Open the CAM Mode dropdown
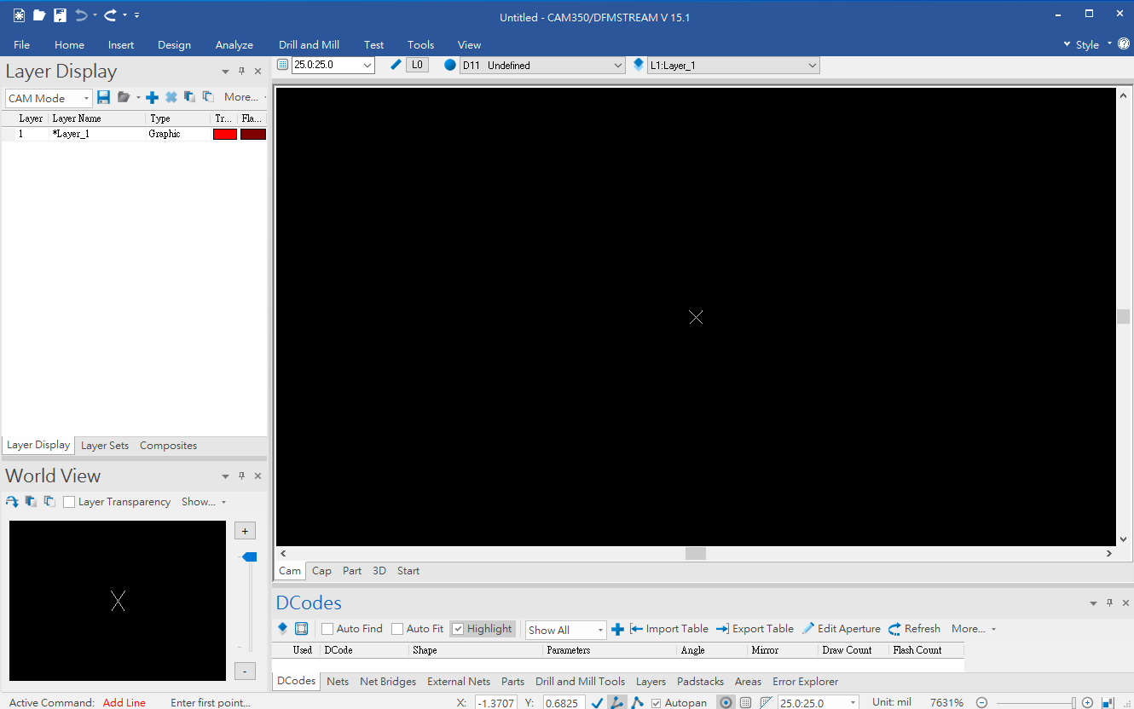Viewport: 1134px width, 709px height. pyautogui.click(x=49, y=98)
